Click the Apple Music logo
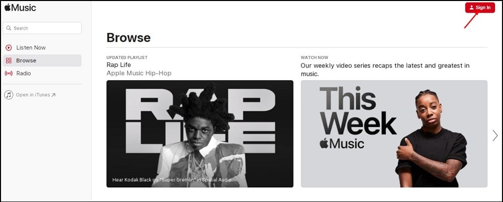 (x=20, y=8)
